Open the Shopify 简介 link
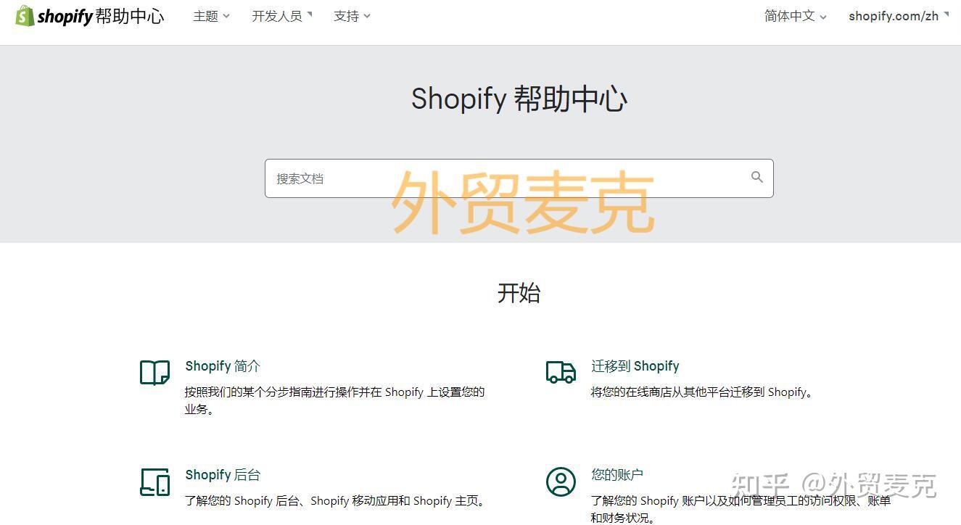This screenshot has height=525, width=961. (x=222, y=366)
